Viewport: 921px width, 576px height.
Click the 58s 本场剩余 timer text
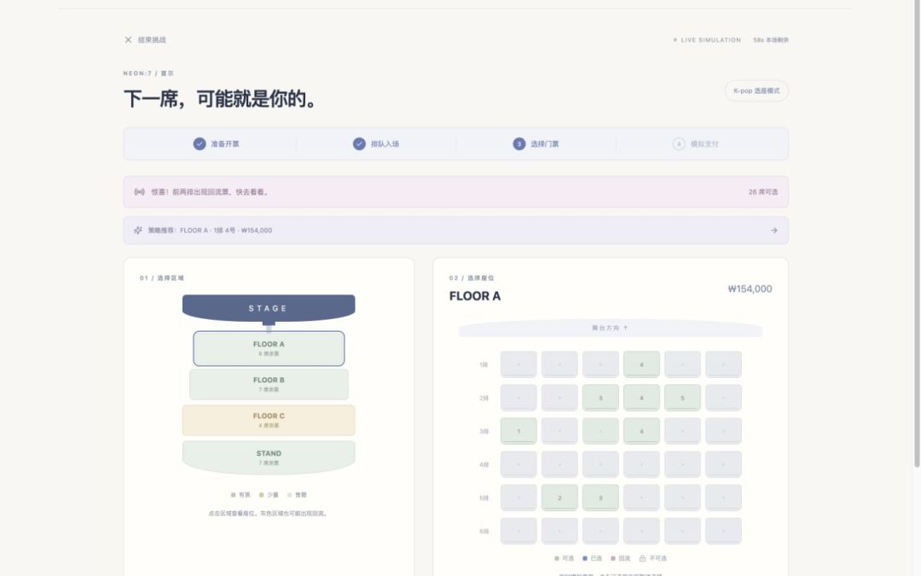[x=771, y=40]
